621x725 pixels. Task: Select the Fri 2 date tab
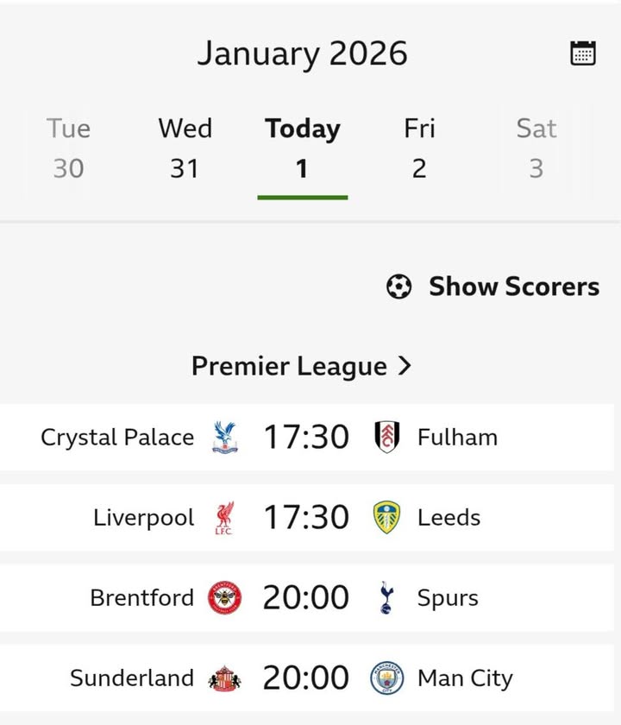419,148
